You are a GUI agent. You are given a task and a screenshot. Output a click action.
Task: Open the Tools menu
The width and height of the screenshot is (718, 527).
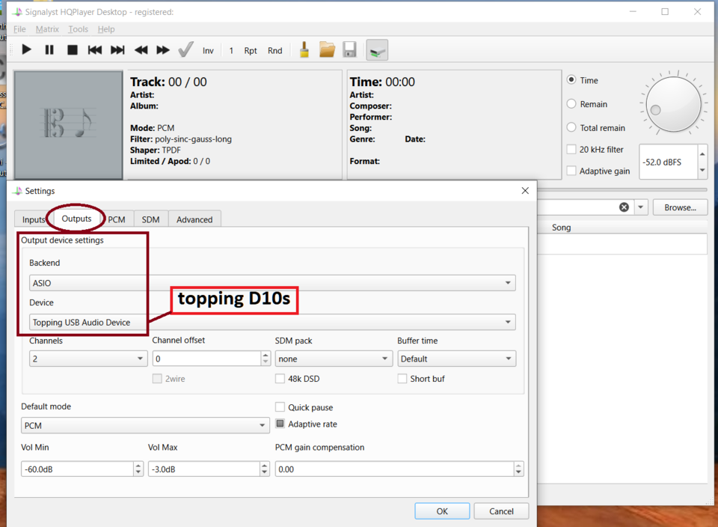(x=78, y=29)
